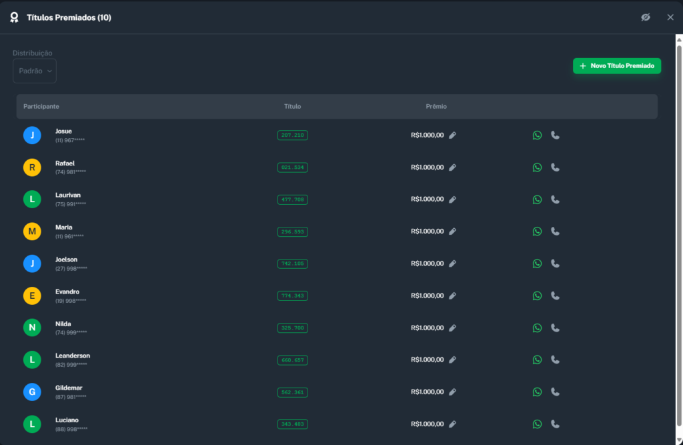Open the Distribuição Padrão dropdown
Screen dimensions: 683x445
[x=35, y=71]
